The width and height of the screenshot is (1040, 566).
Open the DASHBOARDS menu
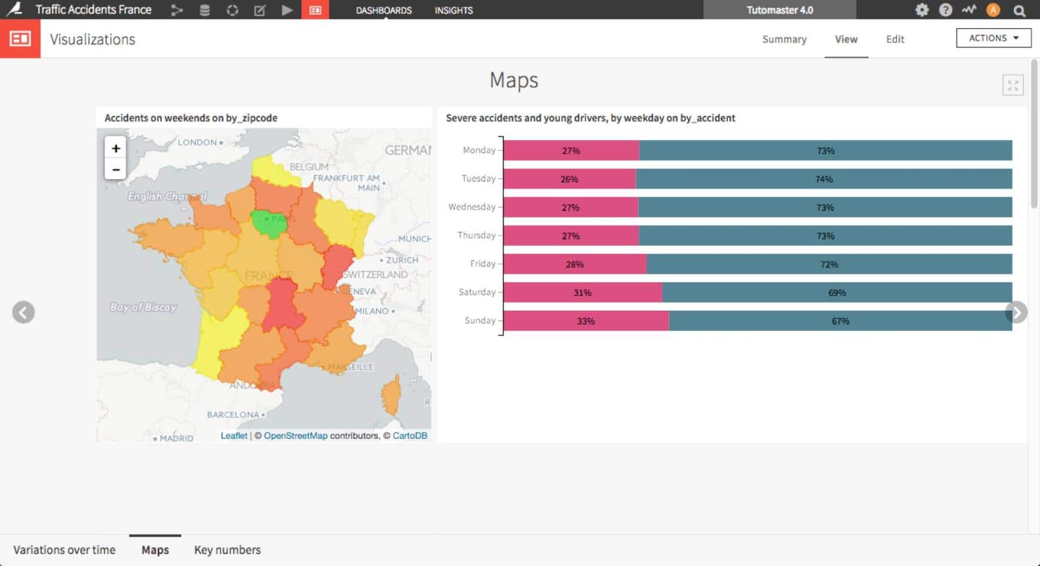pyautogui.click(x=384, y=10)
